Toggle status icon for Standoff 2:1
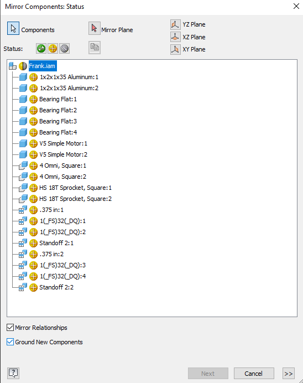The height and width of the screenshot is (383, 303). (x=33, y=243)
